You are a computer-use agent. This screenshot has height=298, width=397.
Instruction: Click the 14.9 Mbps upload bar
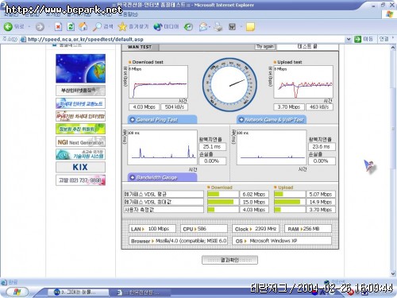pyautogui.click(x=290, y=202)
